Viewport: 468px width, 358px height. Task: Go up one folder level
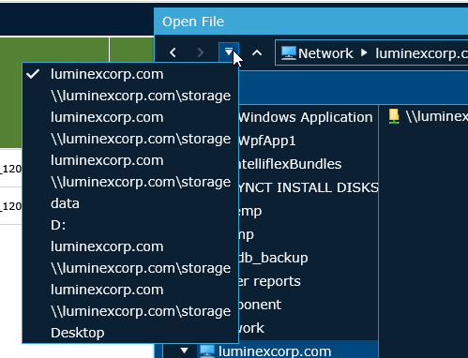[x=257, y=52]
